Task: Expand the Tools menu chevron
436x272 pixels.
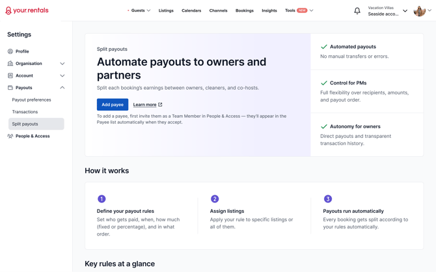Action: (x=312, y=10)
